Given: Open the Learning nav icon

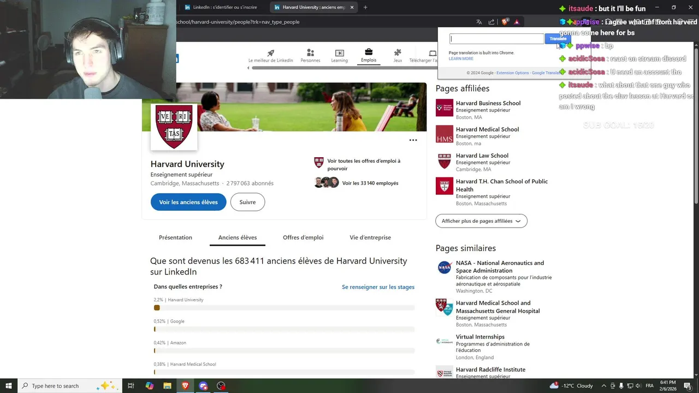Looking at the screenshot, I should coord(339,53).
